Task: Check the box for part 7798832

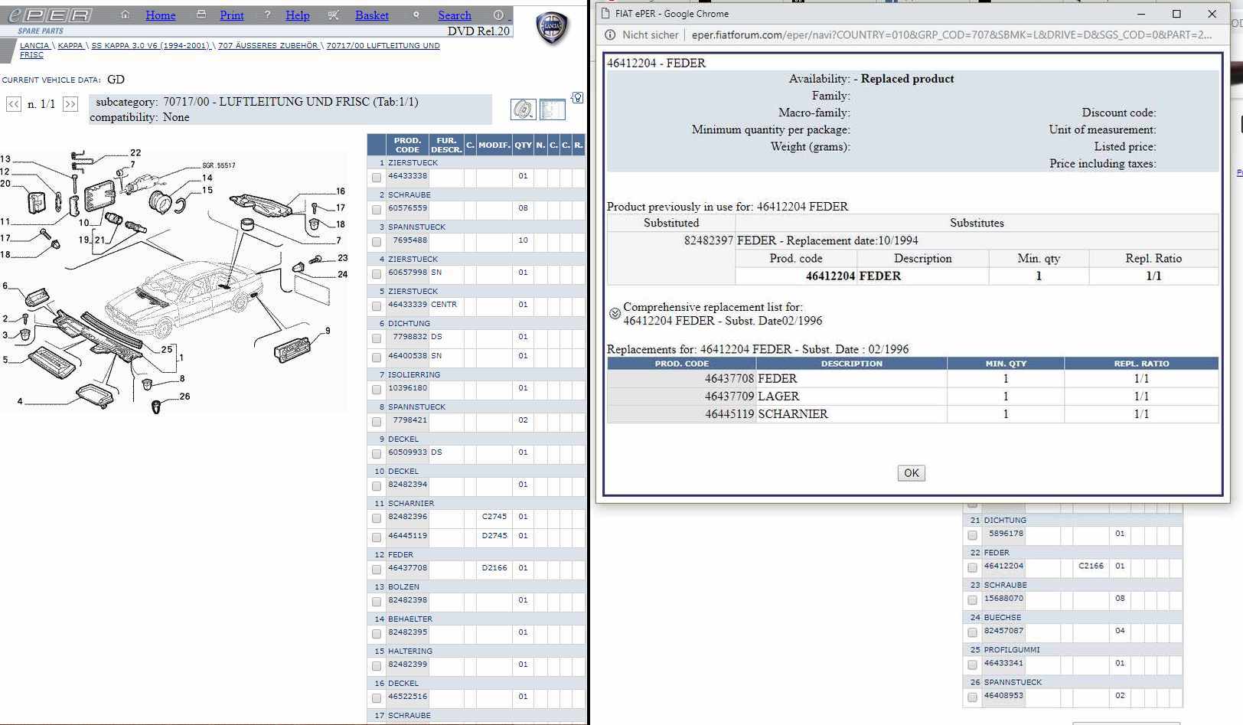Action: [x=377, y=338]
